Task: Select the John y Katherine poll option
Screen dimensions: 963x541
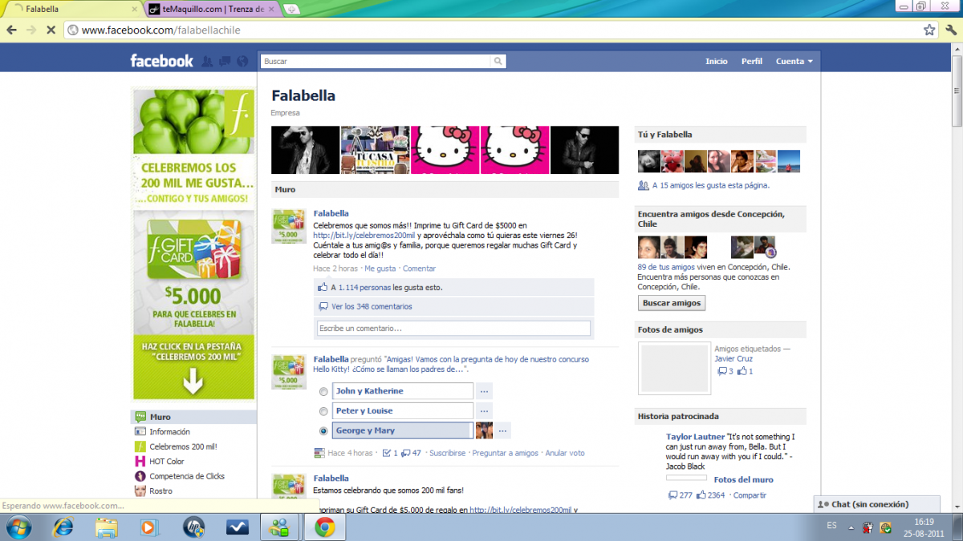Action: [x=323, y=391]
